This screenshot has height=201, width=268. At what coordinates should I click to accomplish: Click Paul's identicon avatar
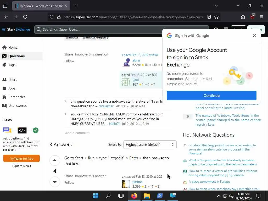tap(126, 82)
